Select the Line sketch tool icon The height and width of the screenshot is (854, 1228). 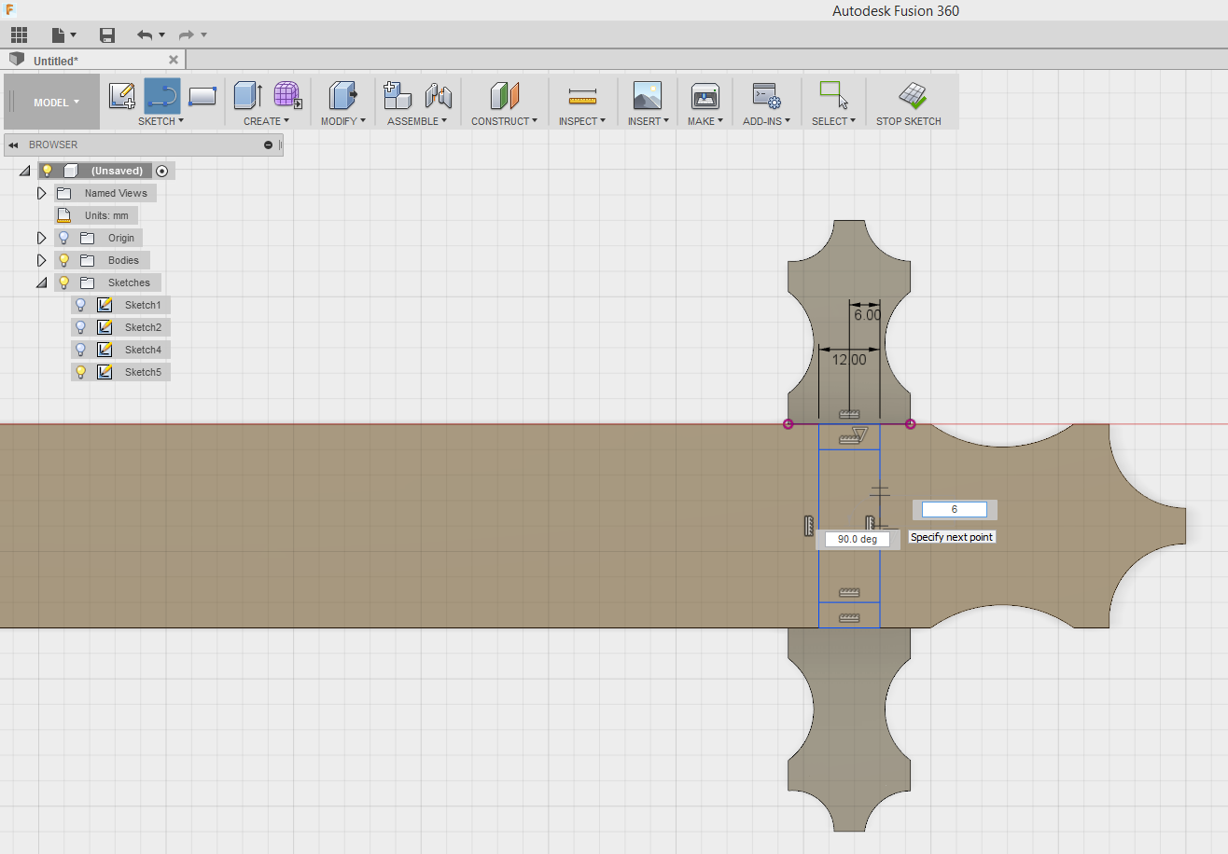[161, 95]
